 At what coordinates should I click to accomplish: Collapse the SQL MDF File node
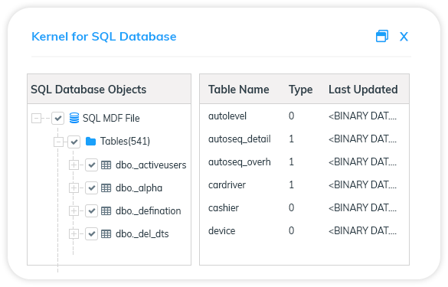point(36,118)
